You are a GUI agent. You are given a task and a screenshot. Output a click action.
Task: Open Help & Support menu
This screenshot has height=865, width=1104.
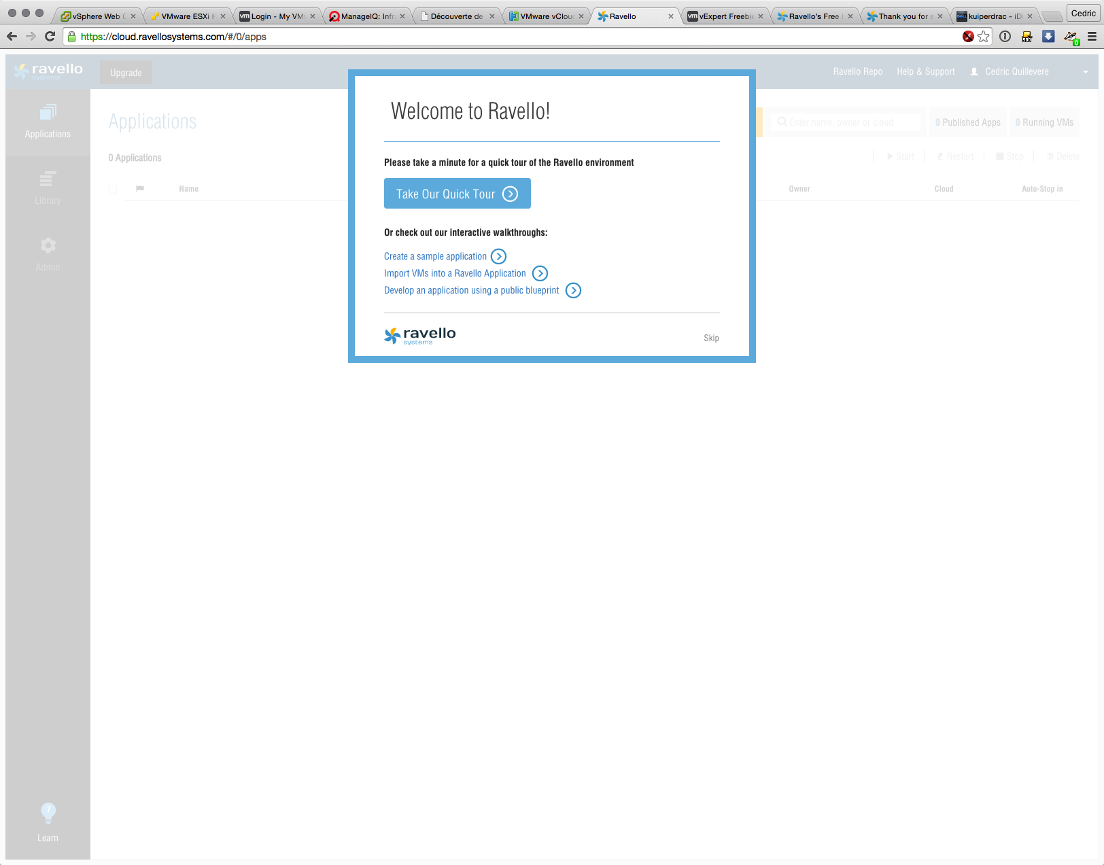point(925,71)
